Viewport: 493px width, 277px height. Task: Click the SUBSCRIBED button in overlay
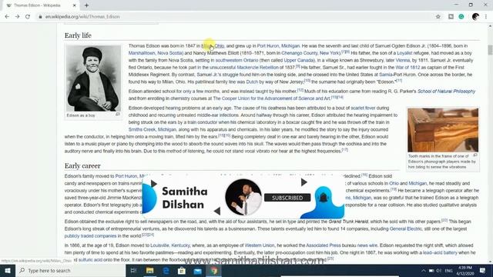pos(287,198)
